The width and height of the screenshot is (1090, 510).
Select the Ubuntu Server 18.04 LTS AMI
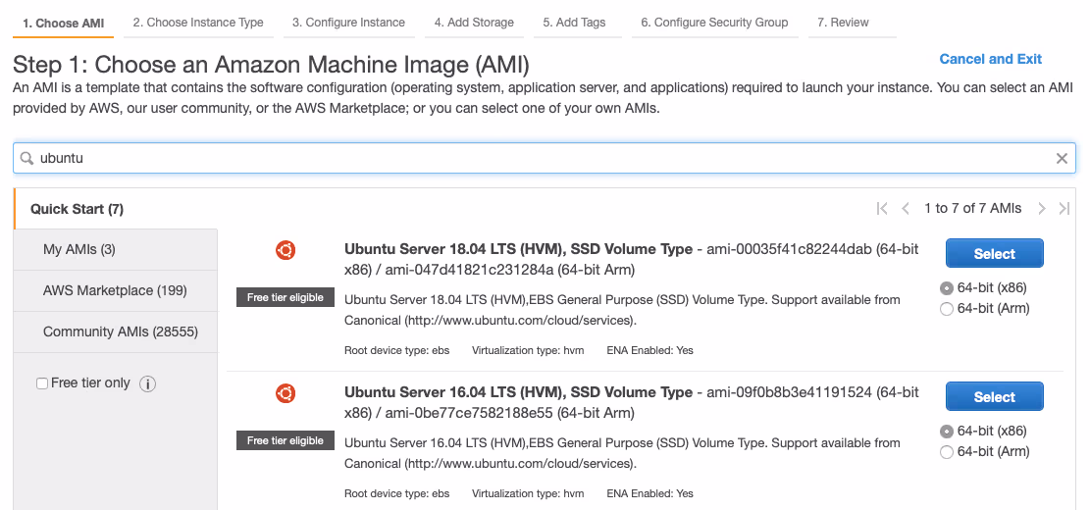[994, 254]
